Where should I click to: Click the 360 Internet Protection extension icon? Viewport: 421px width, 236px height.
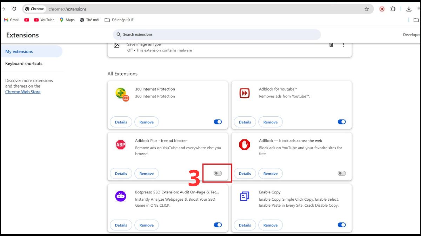pos(122,94)
